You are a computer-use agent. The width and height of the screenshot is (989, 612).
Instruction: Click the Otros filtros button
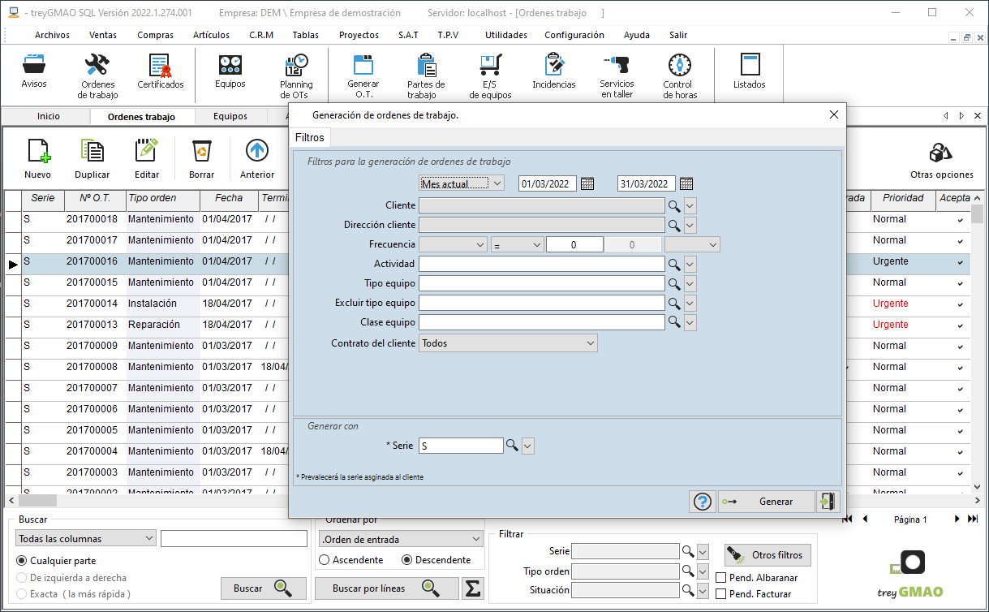pyautogui.click(x=768, y=555)
